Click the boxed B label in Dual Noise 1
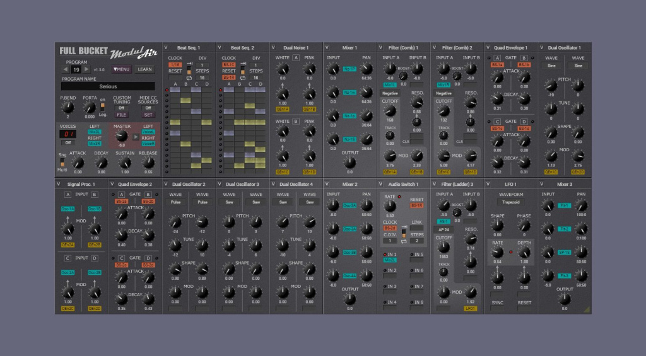 click(x=296, y=122)
